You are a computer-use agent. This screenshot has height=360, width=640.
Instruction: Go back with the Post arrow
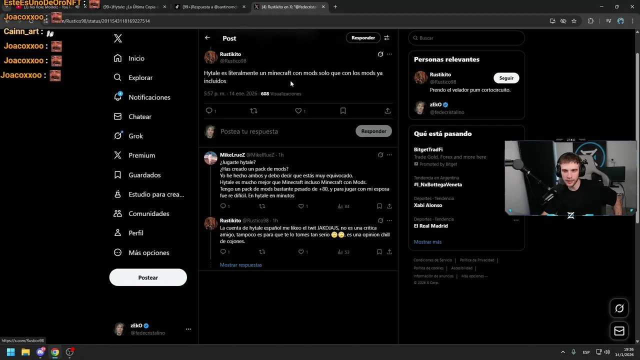coord(207,38)
